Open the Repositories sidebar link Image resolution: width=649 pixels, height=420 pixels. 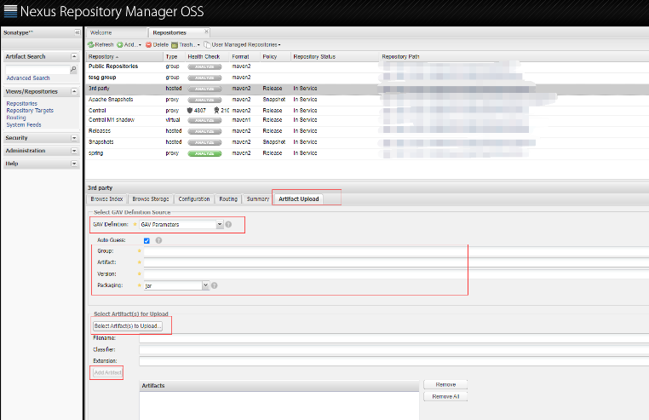[x=22, y=104]
